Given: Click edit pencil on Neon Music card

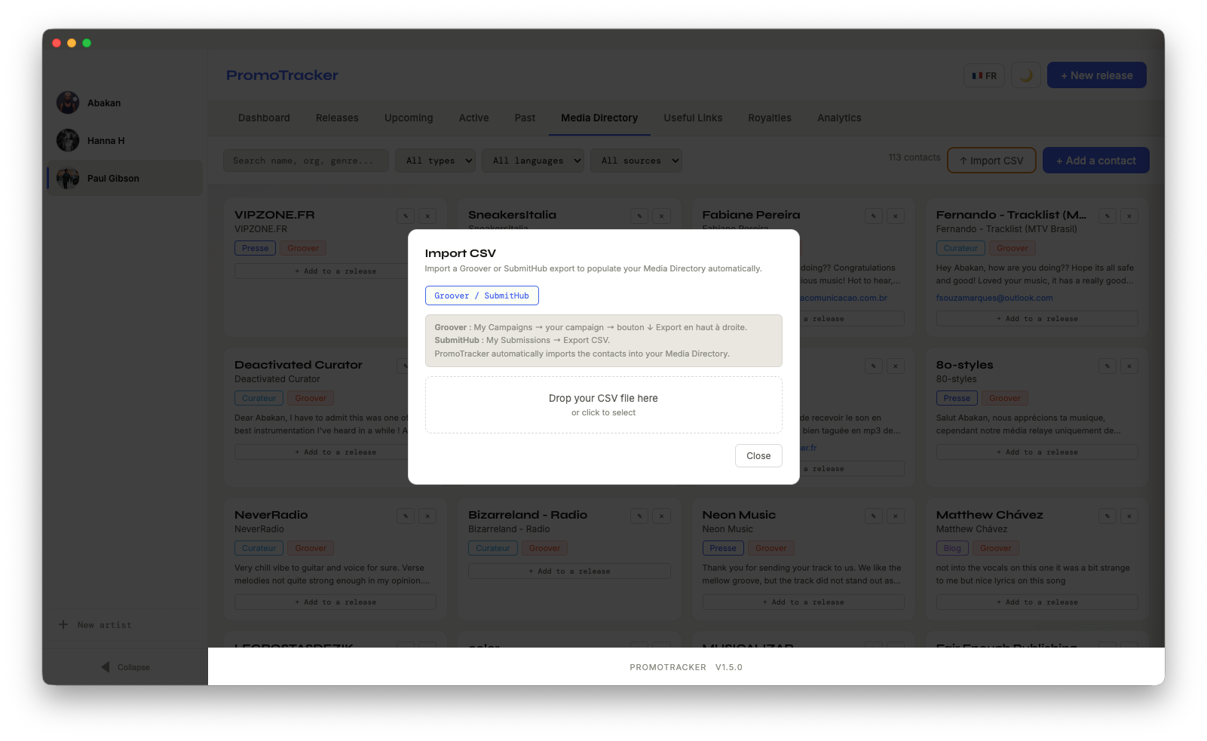Looking at the screenshot, I should (873, 516).
